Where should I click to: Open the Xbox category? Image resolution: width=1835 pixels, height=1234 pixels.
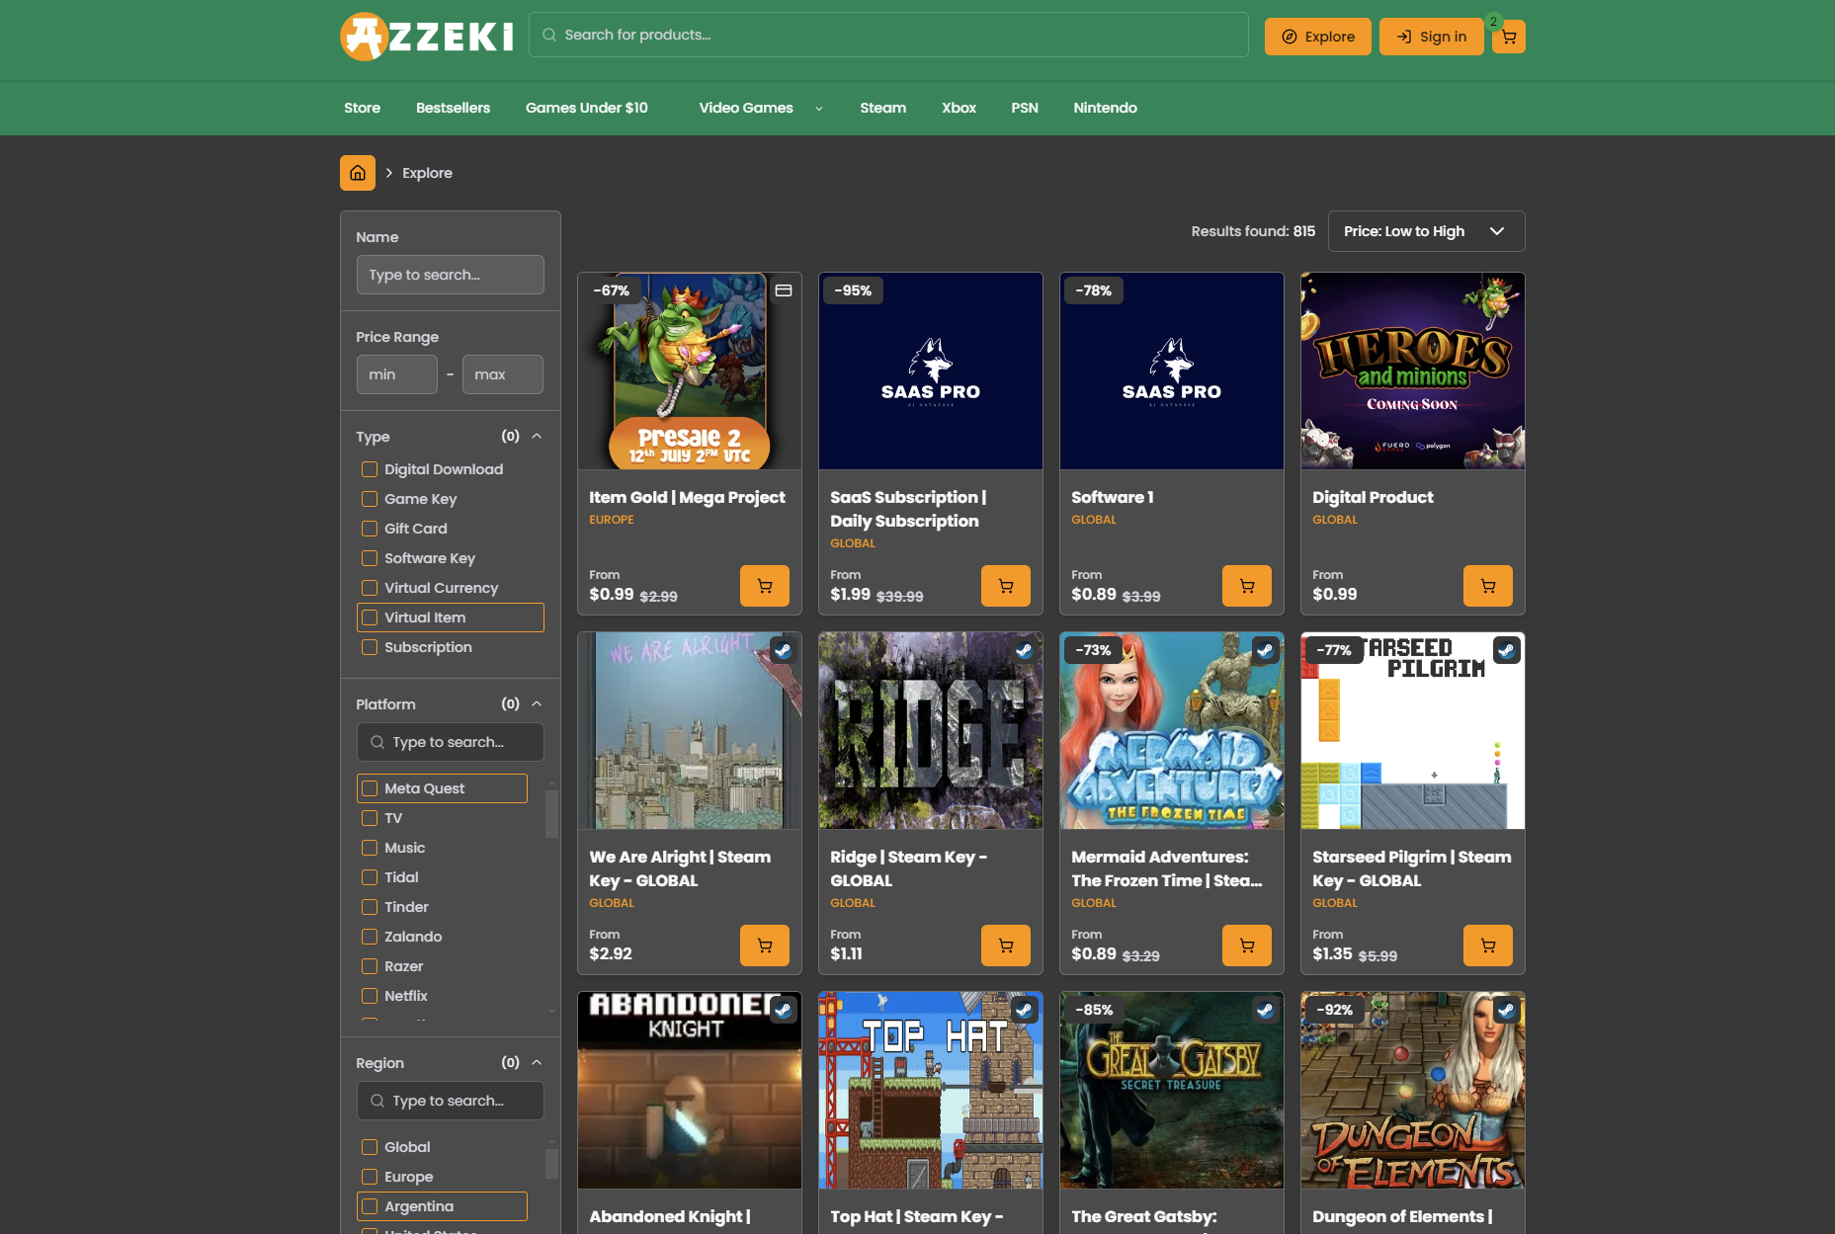(x=959, y=108)
